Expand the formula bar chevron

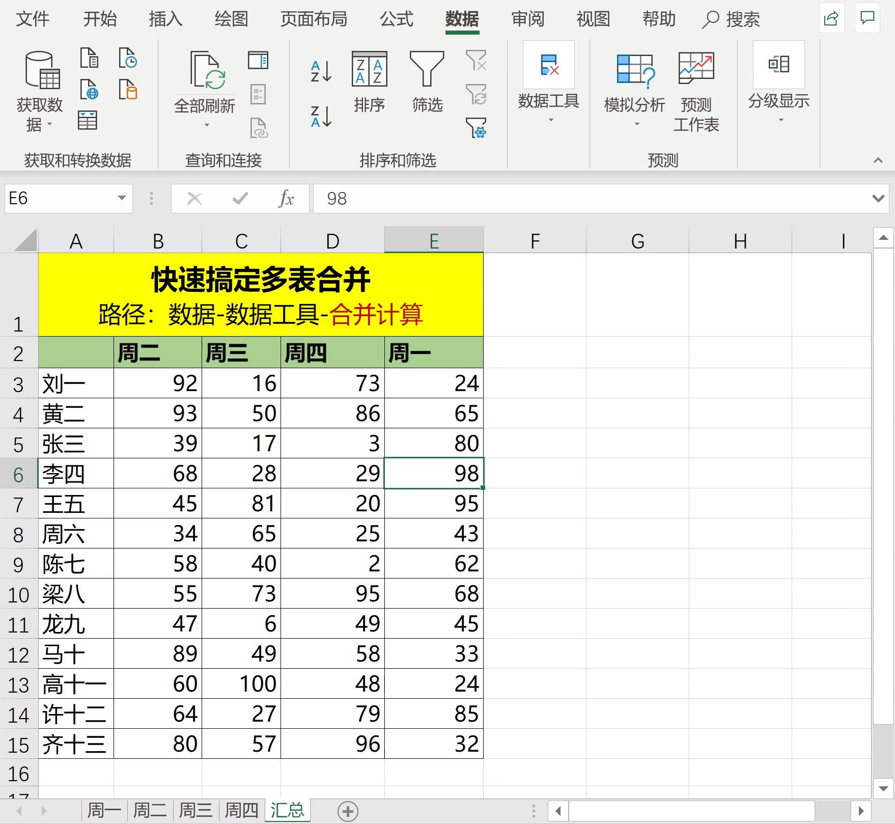pyautogui.click(x=878, y=199)
